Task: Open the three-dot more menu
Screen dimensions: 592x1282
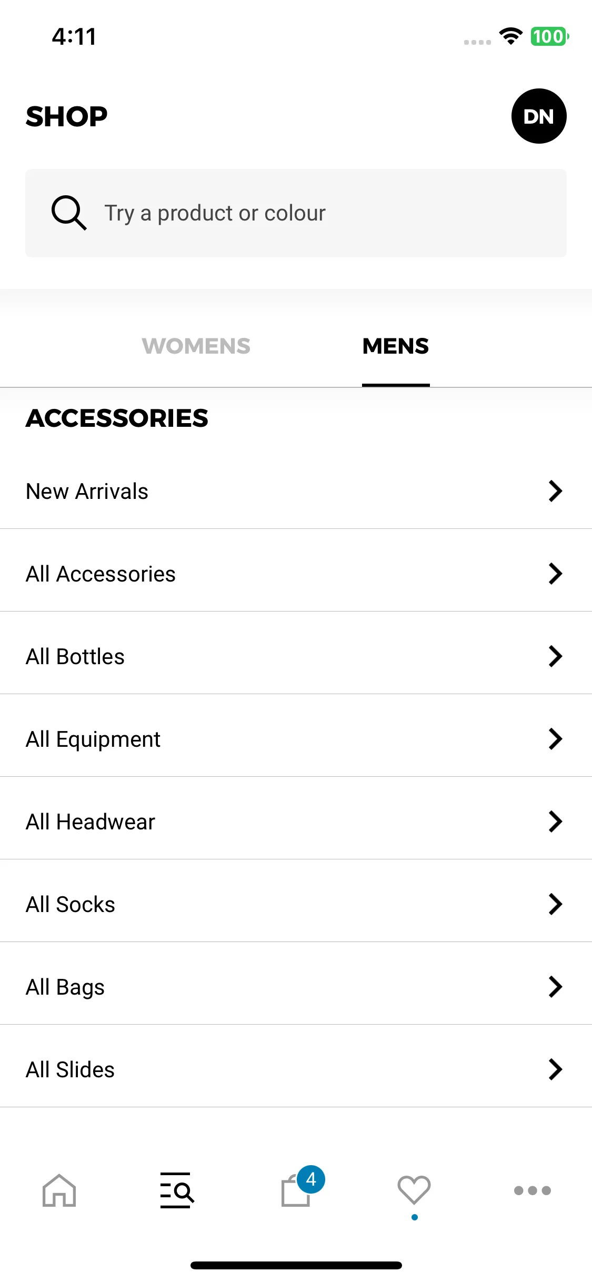Action: point(533,1190)
